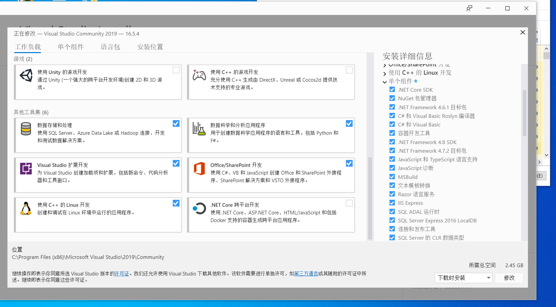
Task: Uncheck the MSBuild component
Action: [x=392, y=177]
